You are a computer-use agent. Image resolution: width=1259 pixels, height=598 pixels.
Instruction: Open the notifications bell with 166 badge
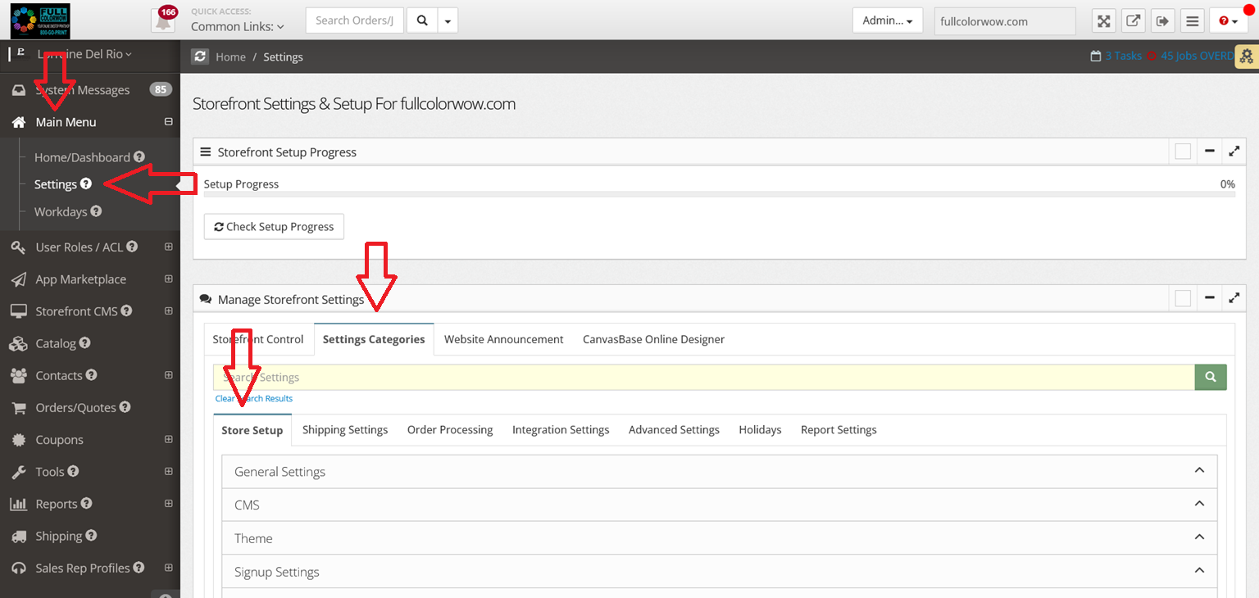tap(163, 20)
